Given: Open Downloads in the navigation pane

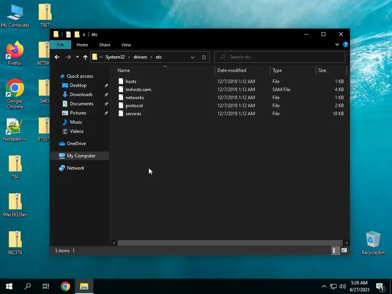Looking at the screenshot, I should (x=81, y=95).
